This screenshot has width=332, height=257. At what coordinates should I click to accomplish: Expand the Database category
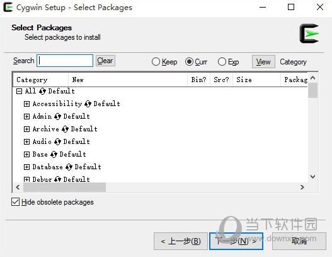(26, 167)
